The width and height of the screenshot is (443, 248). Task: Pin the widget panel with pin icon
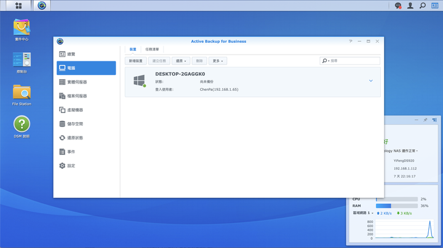tap(425, 120)
